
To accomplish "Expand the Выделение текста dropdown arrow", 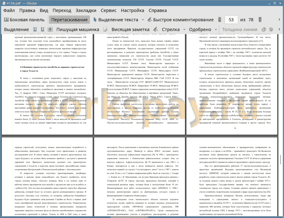I will (x=143, y=20).
